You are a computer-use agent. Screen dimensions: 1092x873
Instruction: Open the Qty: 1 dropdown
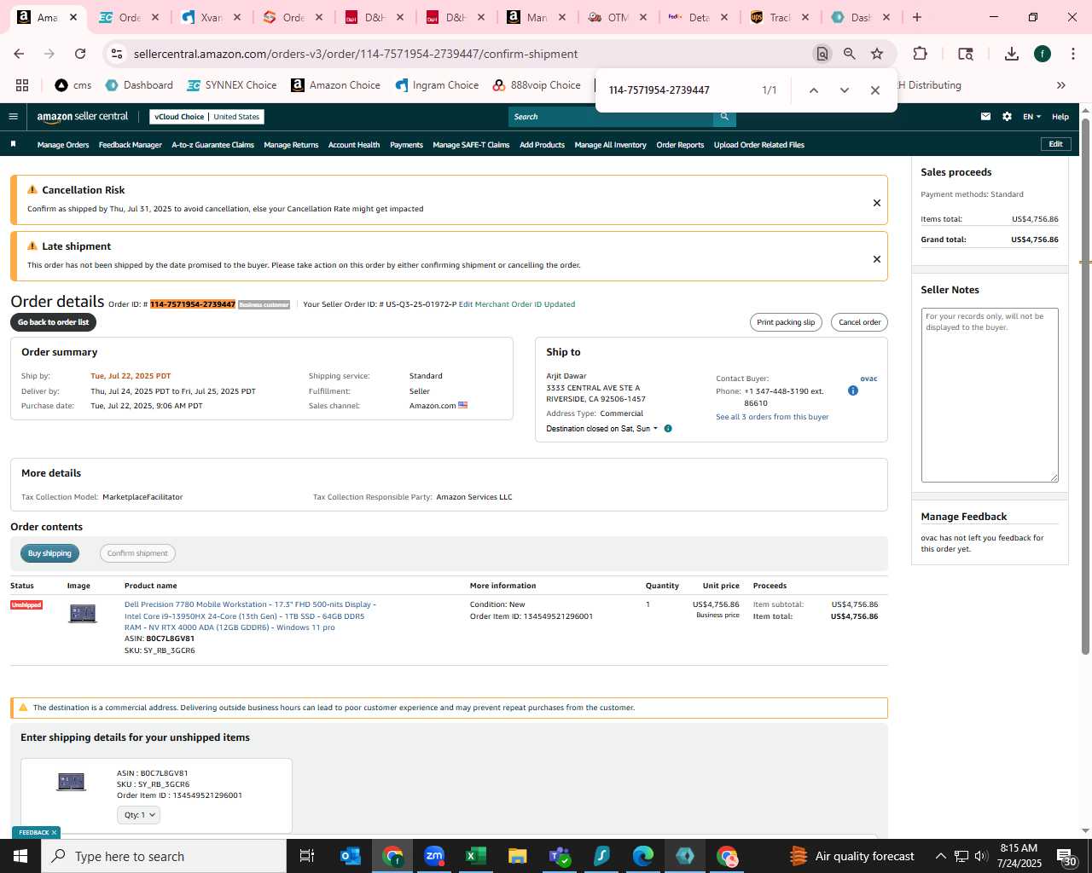138,815
